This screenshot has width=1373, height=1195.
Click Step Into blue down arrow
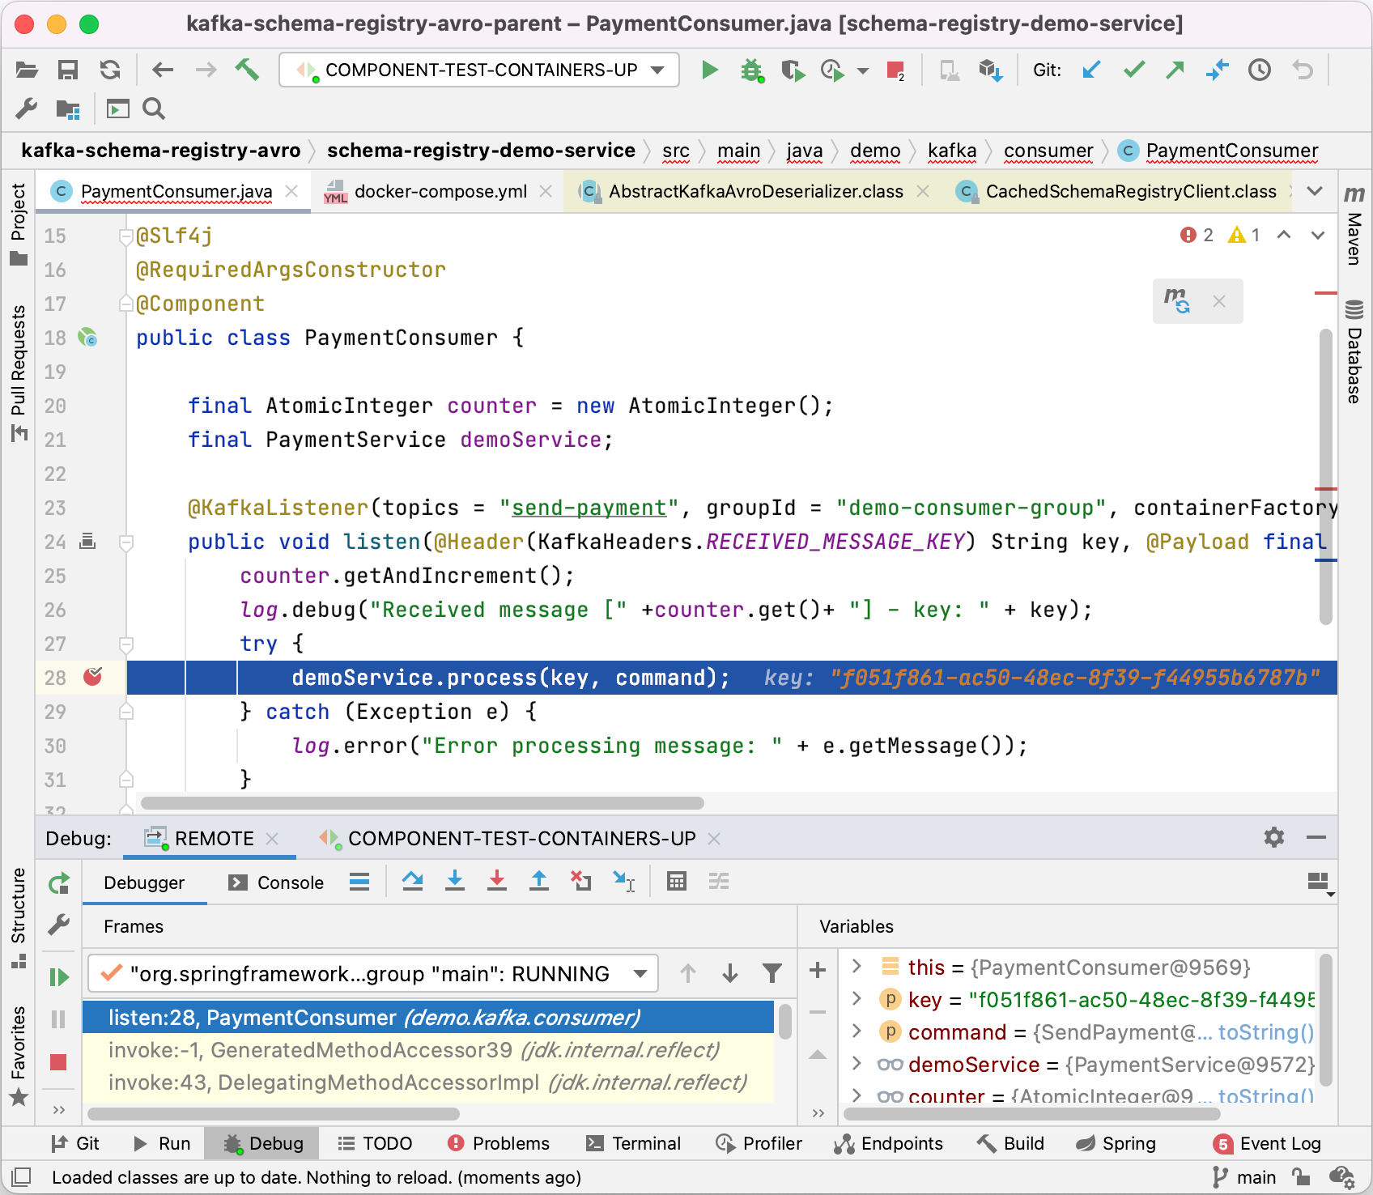tap(455, 882)
